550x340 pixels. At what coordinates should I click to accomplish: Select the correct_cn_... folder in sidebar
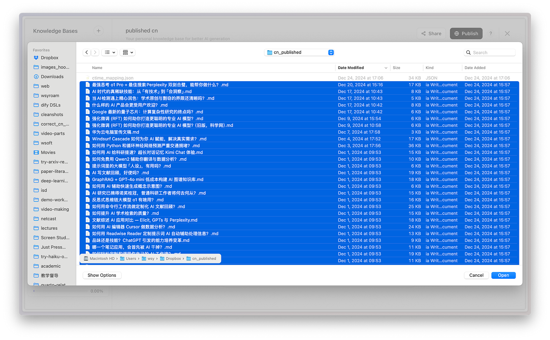pos(51,124)
